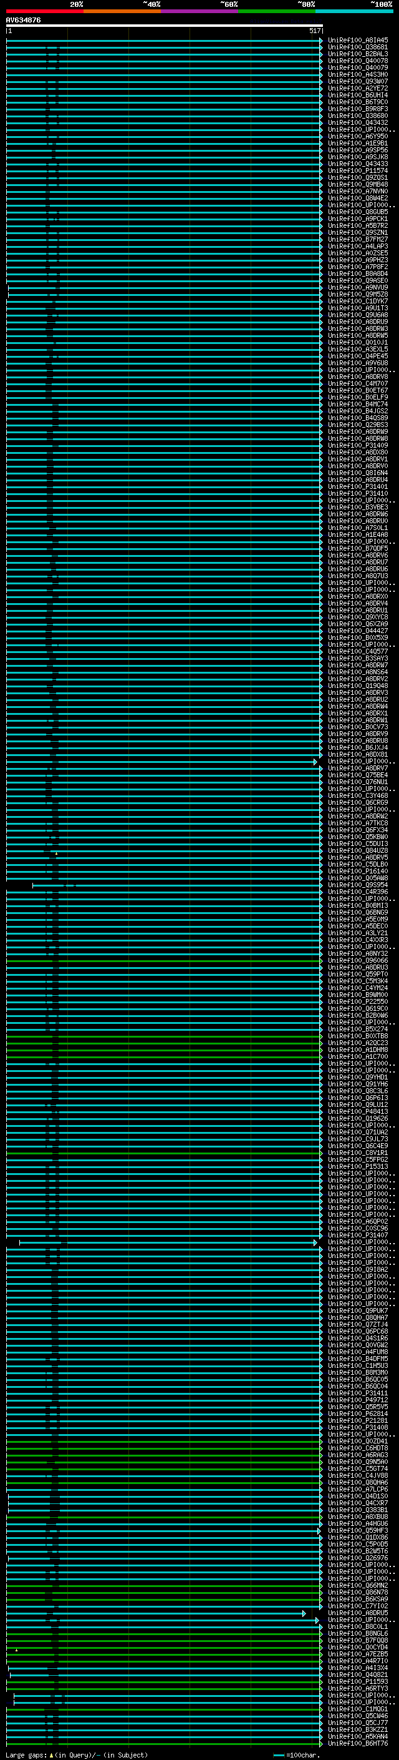Open hit UniRef100_A8IA45
This screenshot has height=1760, width=399.
click(358, 41)
